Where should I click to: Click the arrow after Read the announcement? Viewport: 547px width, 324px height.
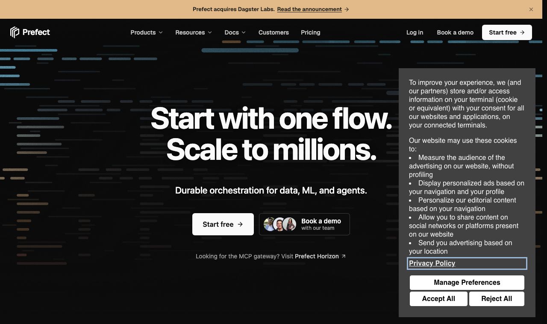tap(347, 9)
